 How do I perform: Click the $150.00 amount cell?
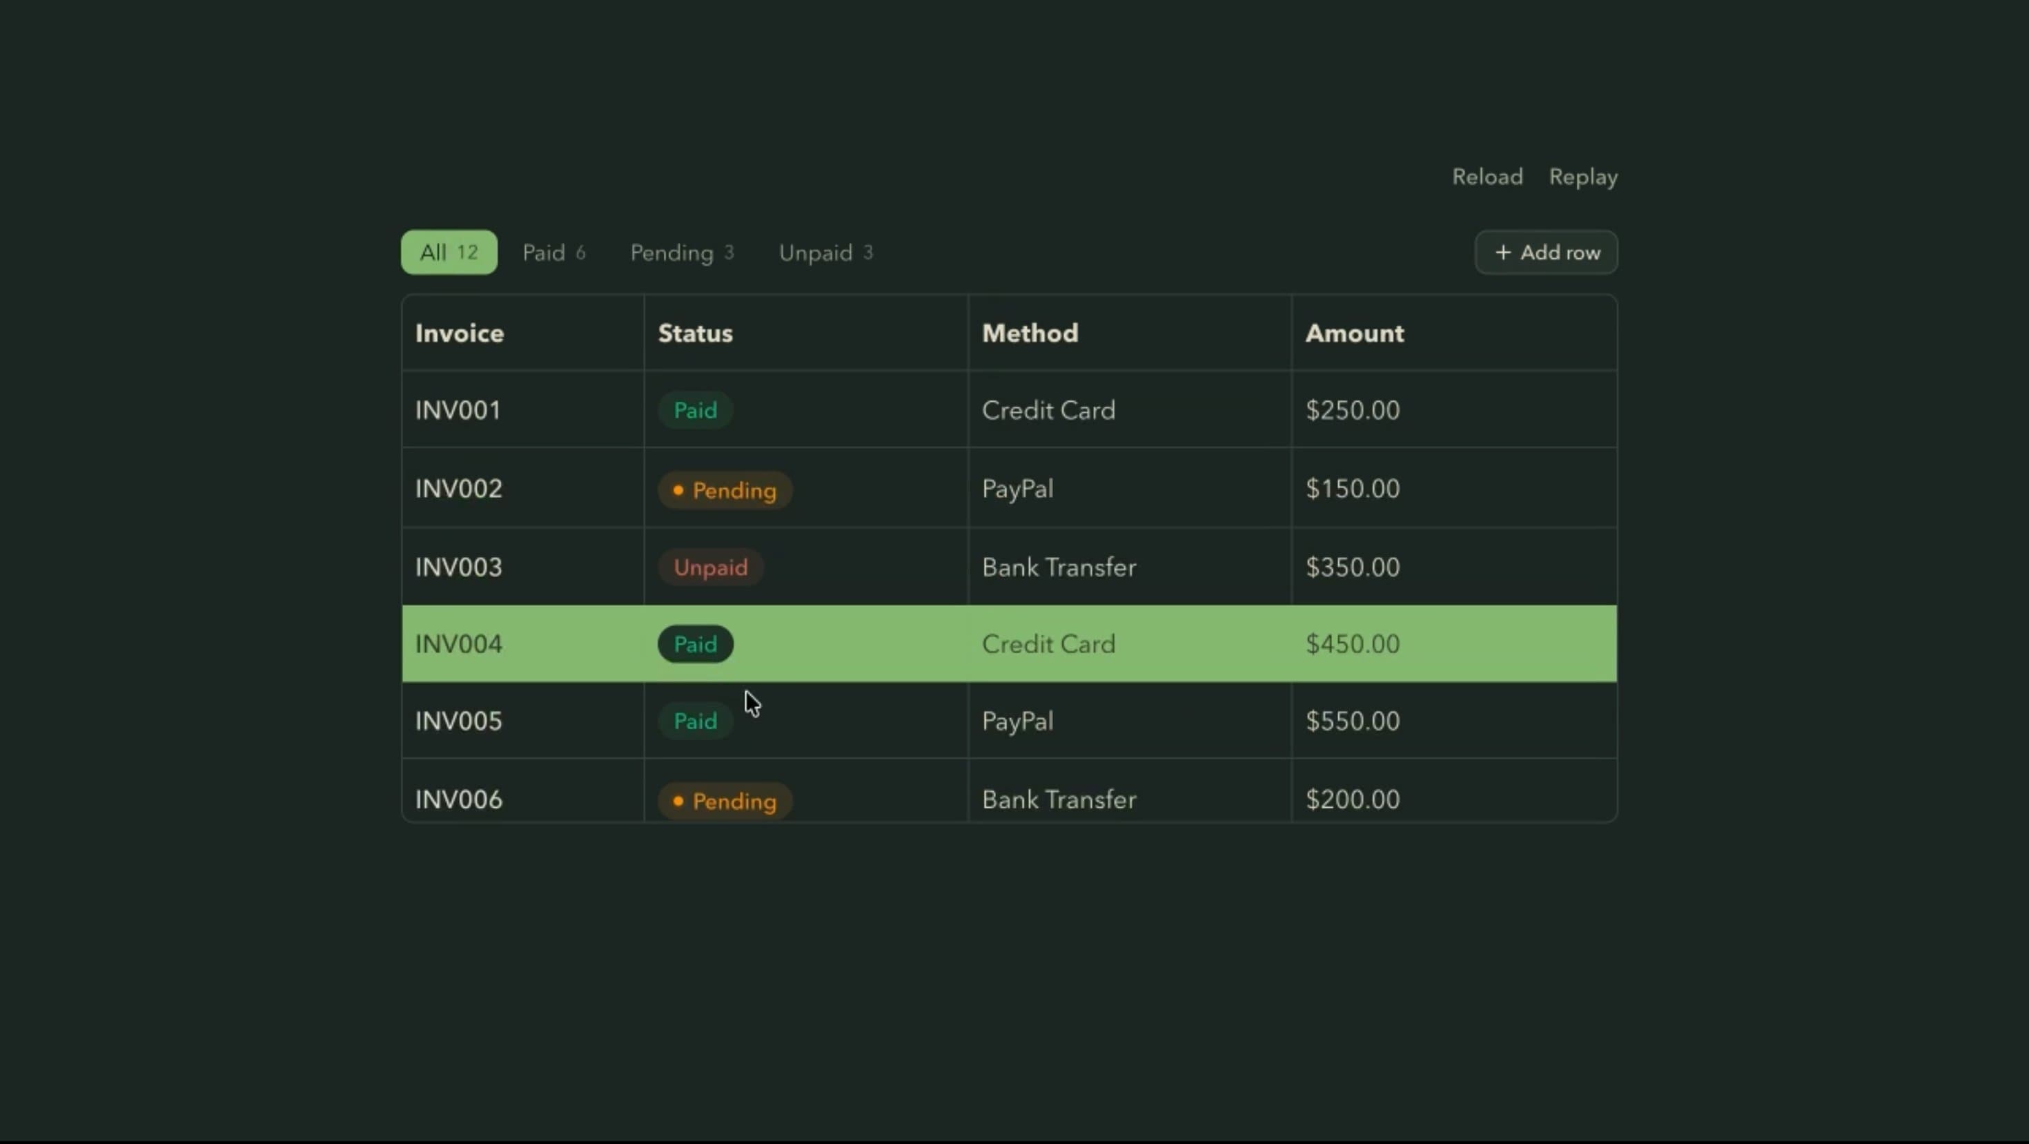pos(1454,489)
